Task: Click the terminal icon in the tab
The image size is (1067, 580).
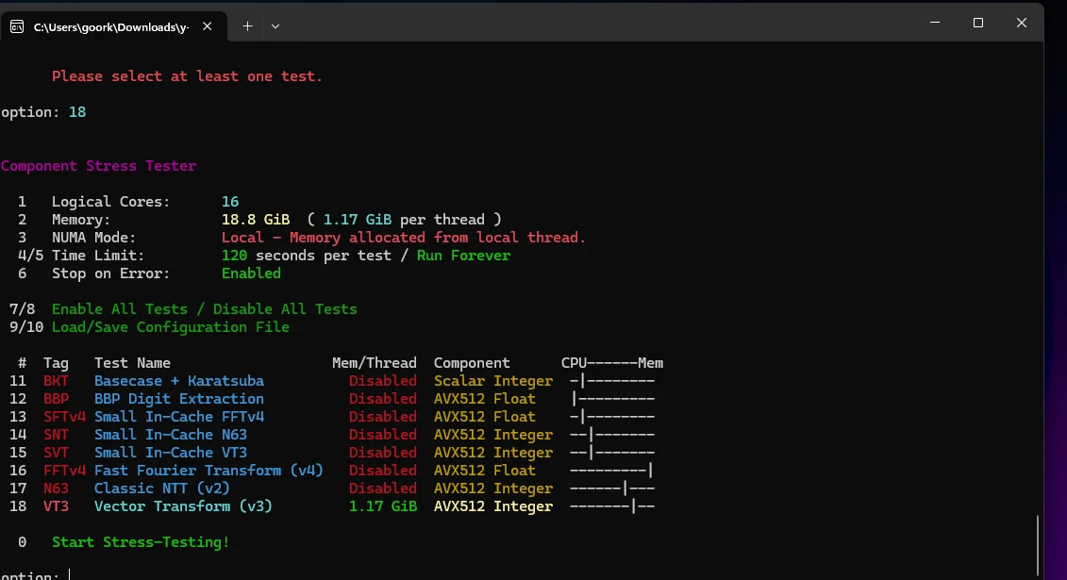Action: [x=17, y=26]
